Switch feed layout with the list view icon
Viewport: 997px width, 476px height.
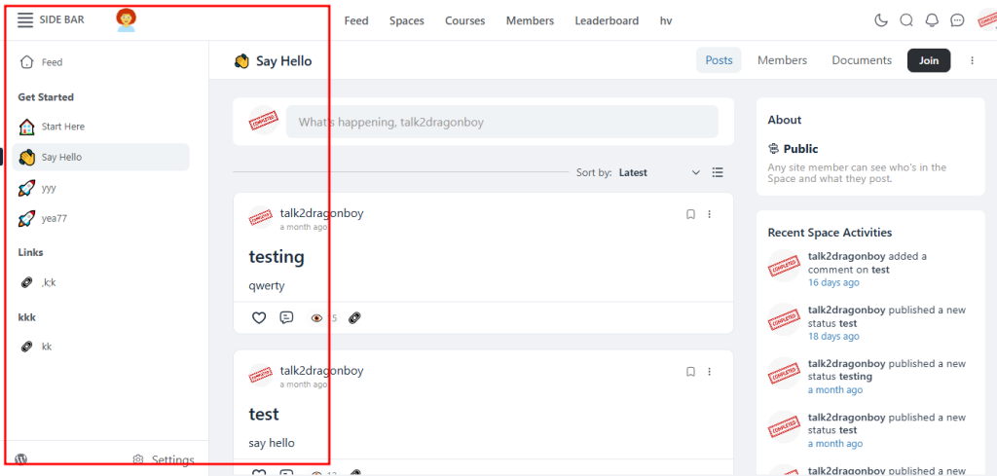point(718,172)
